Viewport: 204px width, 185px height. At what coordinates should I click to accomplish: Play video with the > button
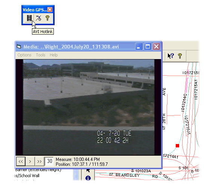point(30,161)
